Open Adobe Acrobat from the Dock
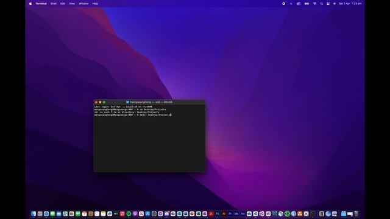The width and height of the screenshot is (390, 219). (x=211, y=214)
